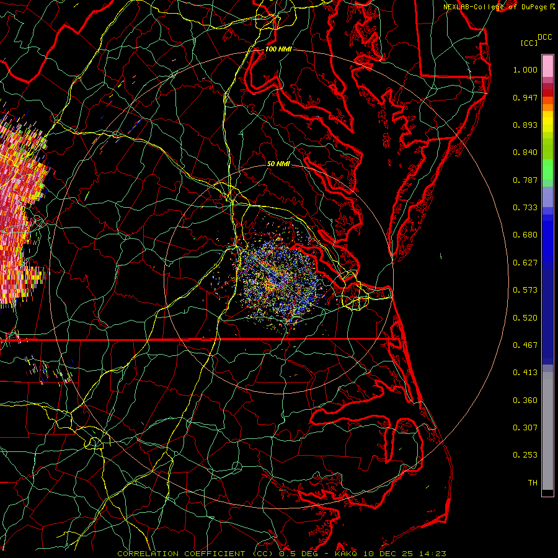The height and width of the screenshot is (558, 558).
Task: Select the 0.893 color scale value
Action: tap(525, 125)
